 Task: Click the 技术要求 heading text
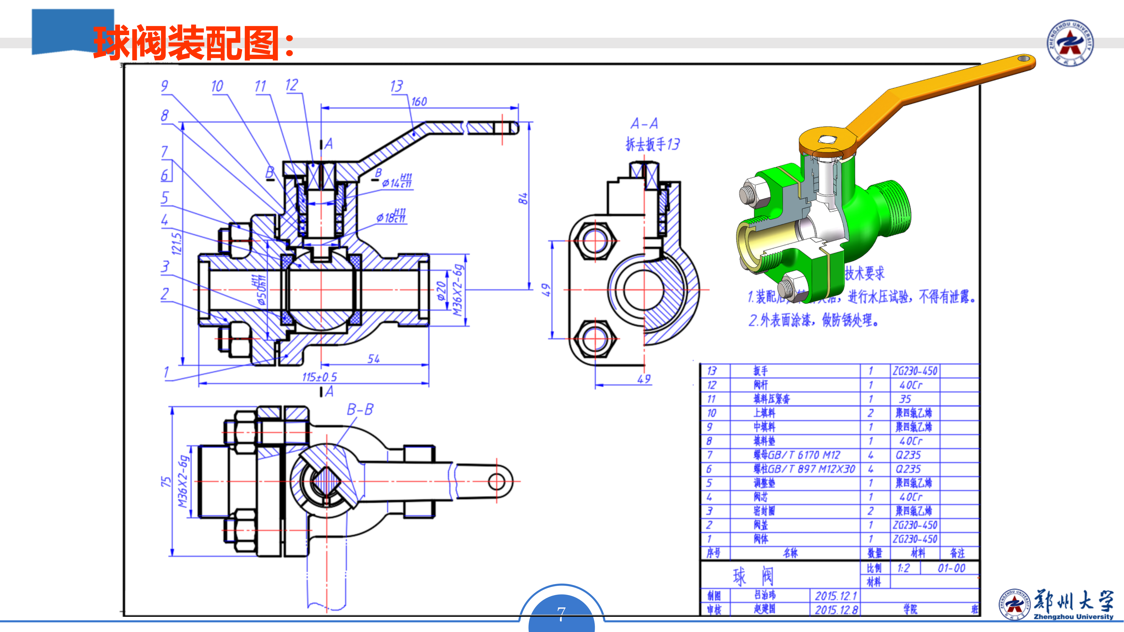tap(864, 274)
